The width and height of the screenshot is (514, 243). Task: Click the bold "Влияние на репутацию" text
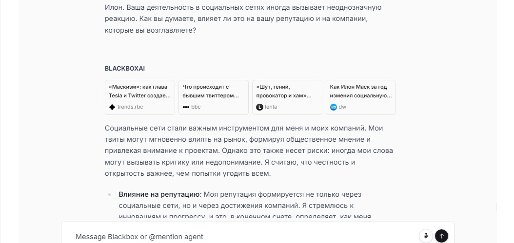159,194
